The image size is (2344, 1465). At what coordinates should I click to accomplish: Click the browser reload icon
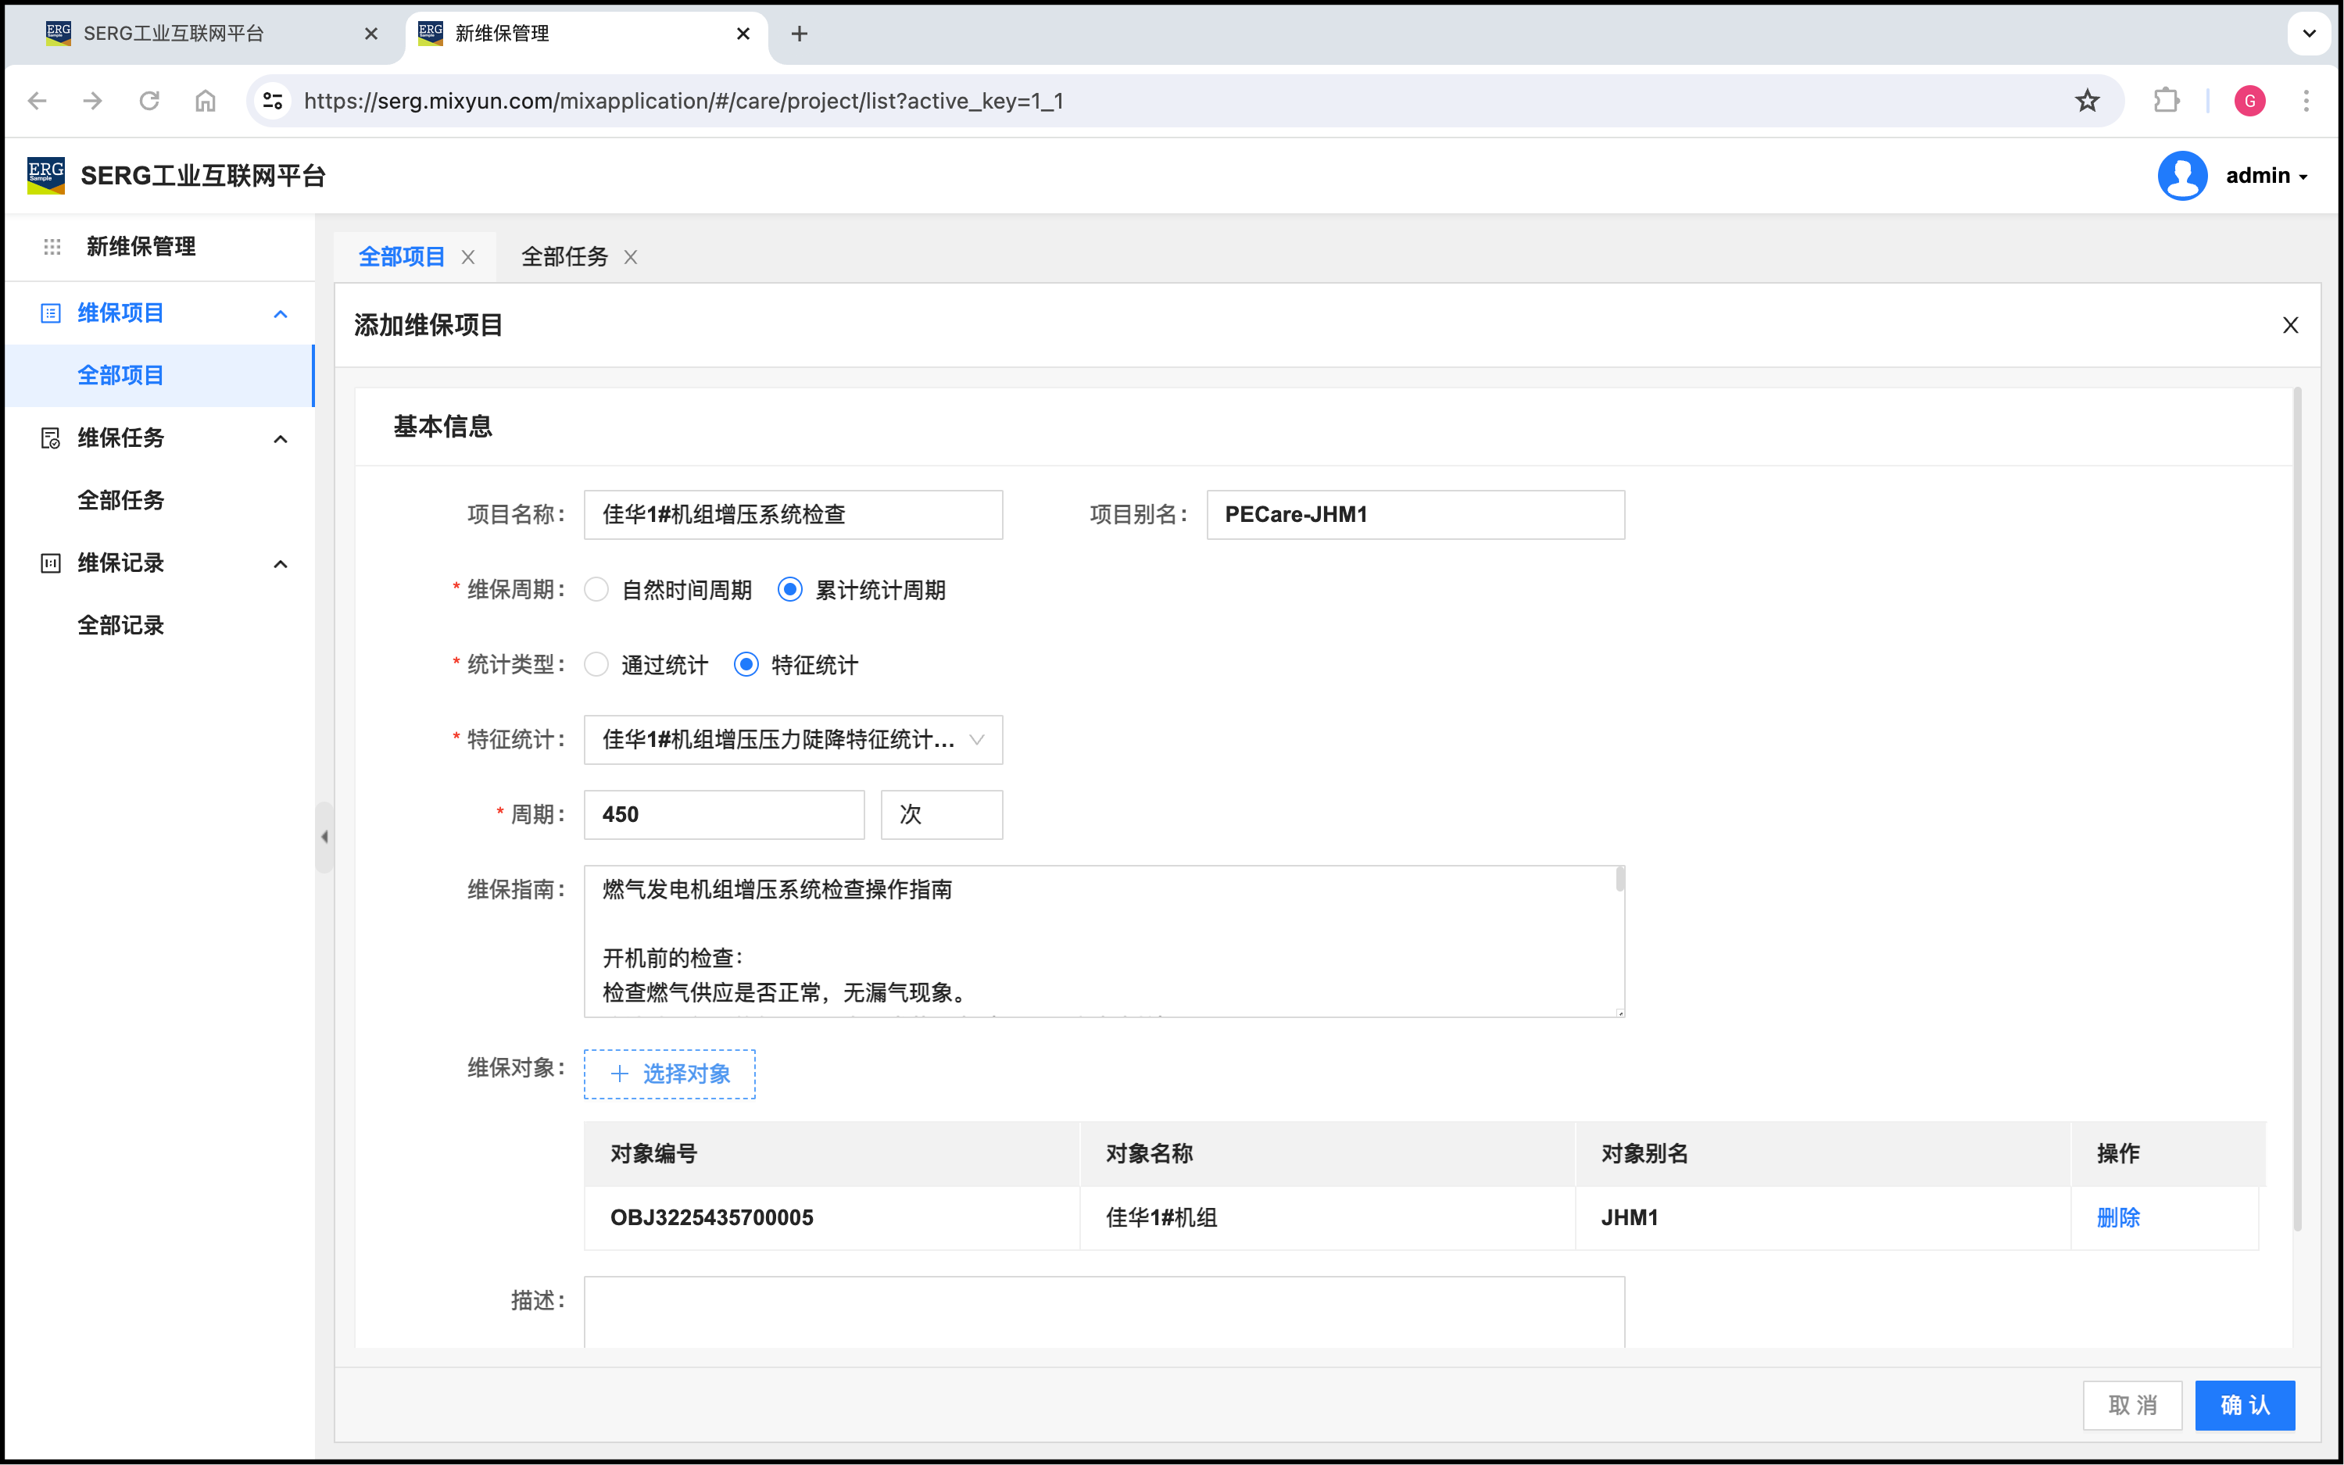pos(149,101)
